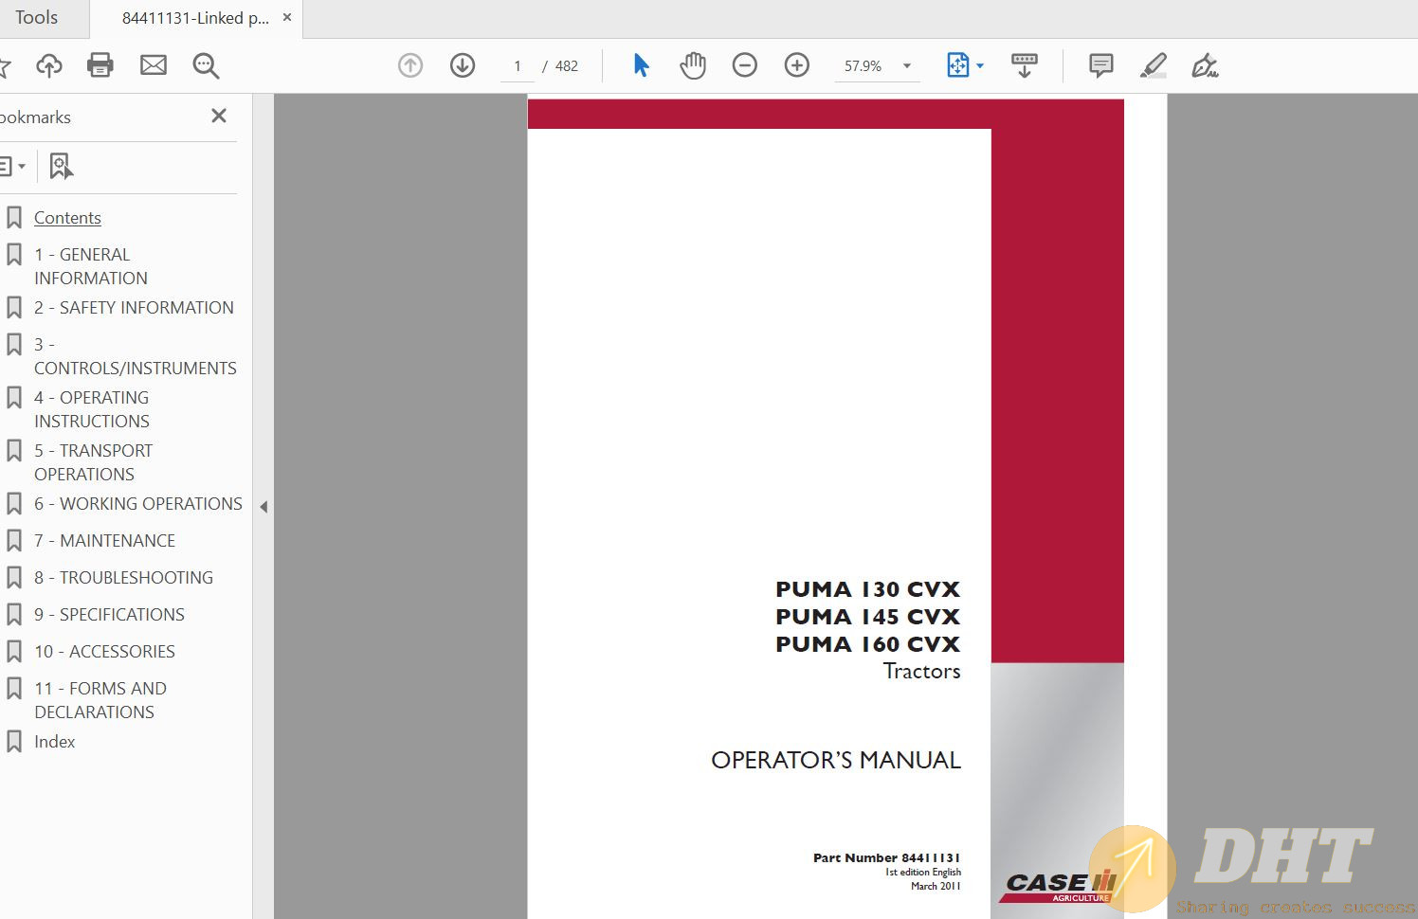Expand the fit page options dropdown
Image resolution: width=1418 pixels, height=919 pixels.
point(980,66)
